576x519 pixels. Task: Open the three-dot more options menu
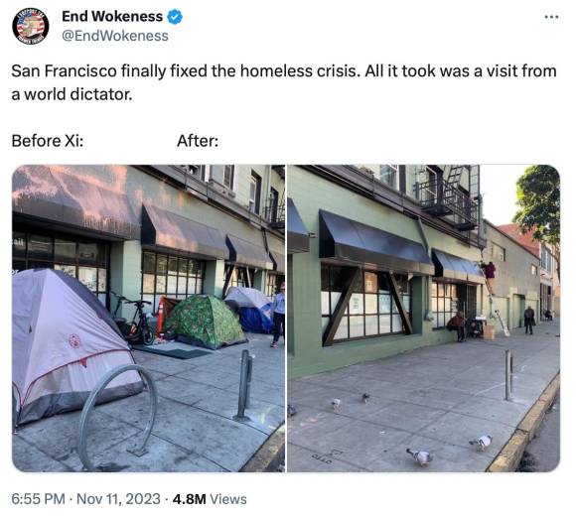point(551,17)
